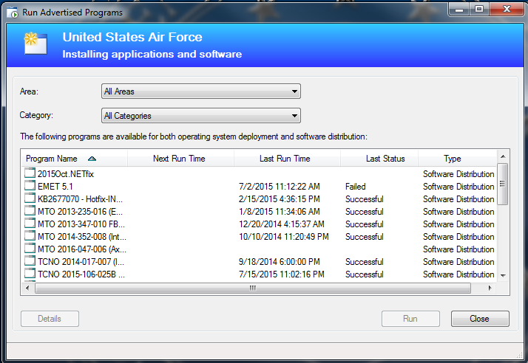
Task: Select the KB2677070 Hotfix program icon
Action: [30, 199]
